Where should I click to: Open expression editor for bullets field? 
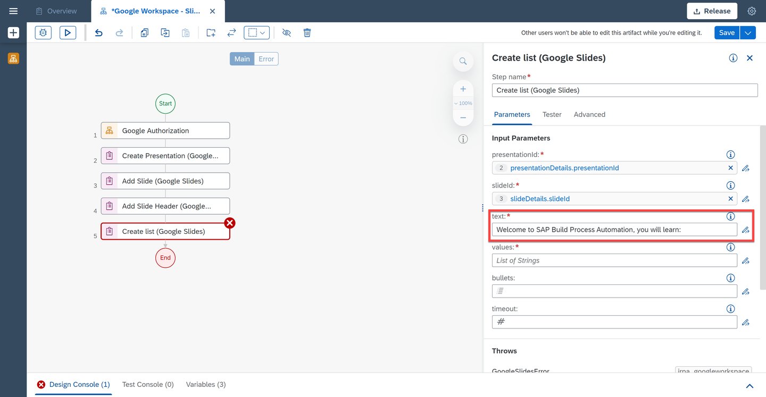(746, 292)
